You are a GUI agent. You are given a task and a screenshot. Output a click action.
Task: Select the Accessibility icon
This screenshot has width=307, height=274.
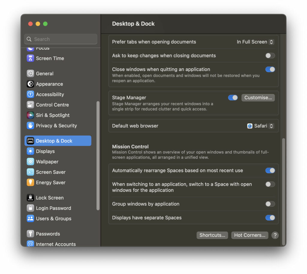pyautogui.click(x=30, y=94)
